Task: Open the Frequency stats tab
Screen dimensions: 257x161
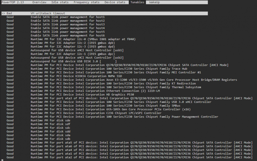Action: click(x=86, y=2)
